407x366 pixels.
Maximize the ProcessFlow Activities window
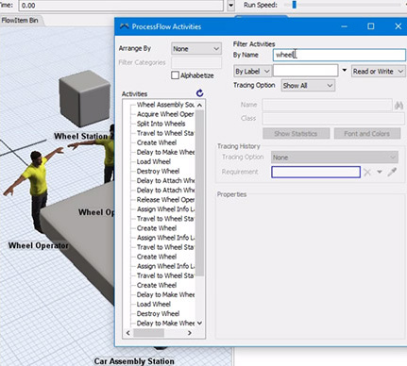371,26
